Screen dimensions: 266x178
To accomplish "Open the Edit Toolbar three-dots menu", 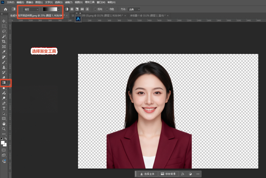I will tap(4, 134).
